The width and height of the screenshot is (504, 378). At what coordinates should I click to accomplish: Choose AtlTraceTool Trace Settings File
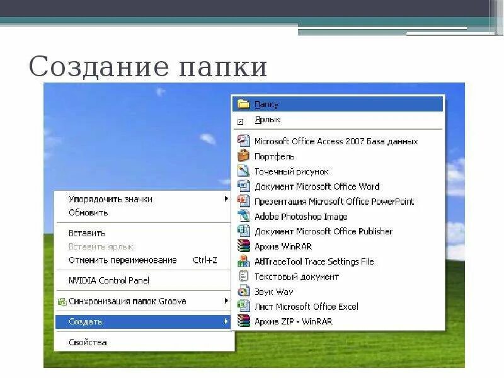pyautogui.click(x=338, y=261)
